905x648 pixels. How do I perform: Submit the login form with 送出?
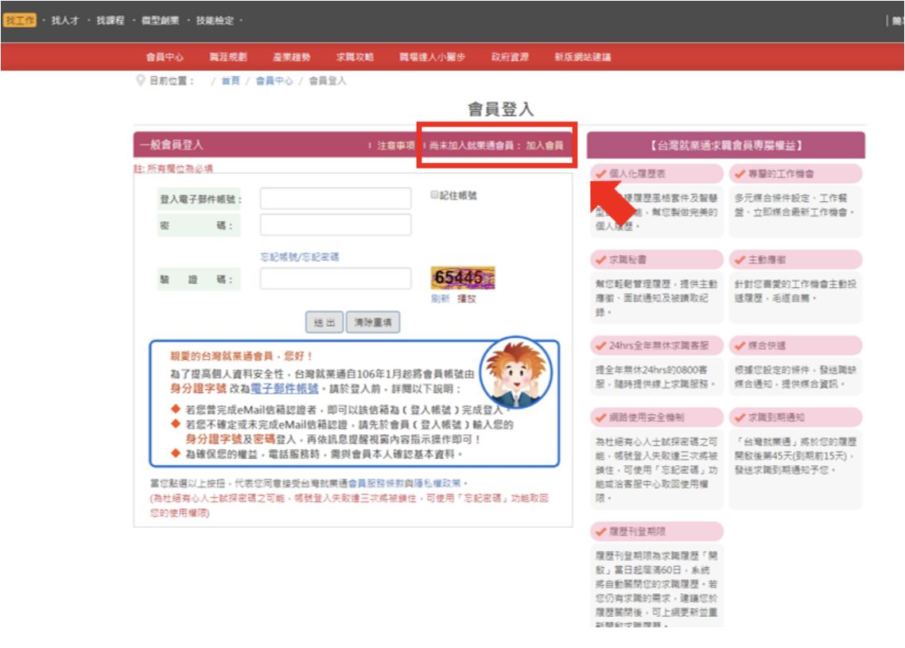324,323
